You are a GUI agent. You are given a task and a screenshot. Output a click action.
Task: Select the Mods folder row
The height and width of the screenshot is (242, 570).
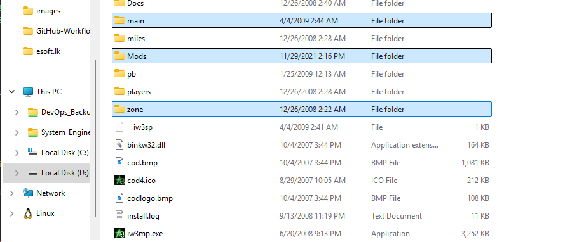[302, 56]
